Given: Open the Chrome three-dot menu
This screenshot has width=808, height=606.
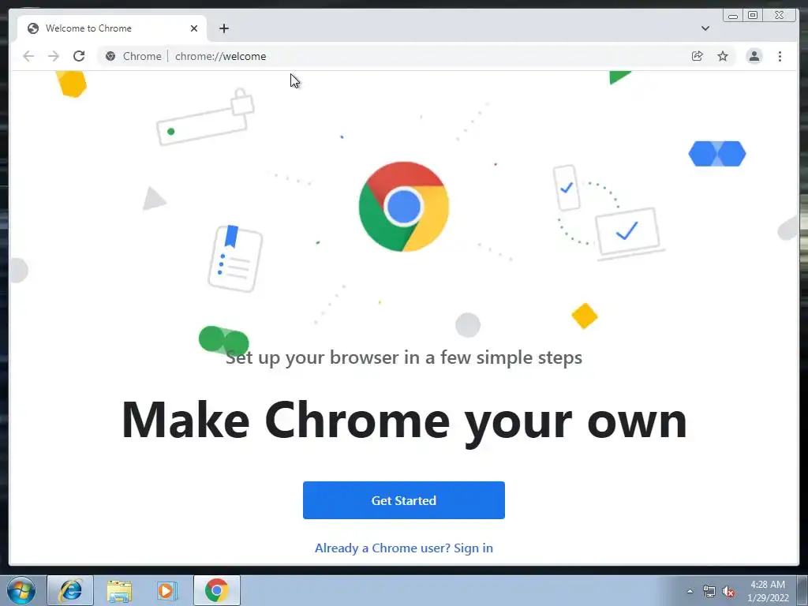Looking at the screenshot, I should point(780,56).
